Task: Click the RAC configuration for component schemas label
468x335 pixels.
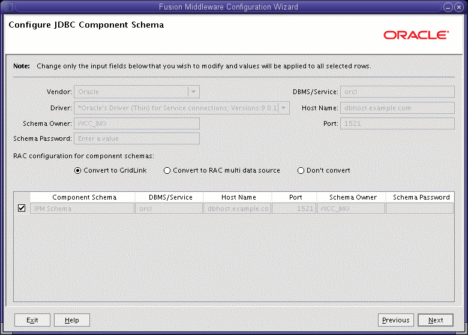Action: point(83,156)
